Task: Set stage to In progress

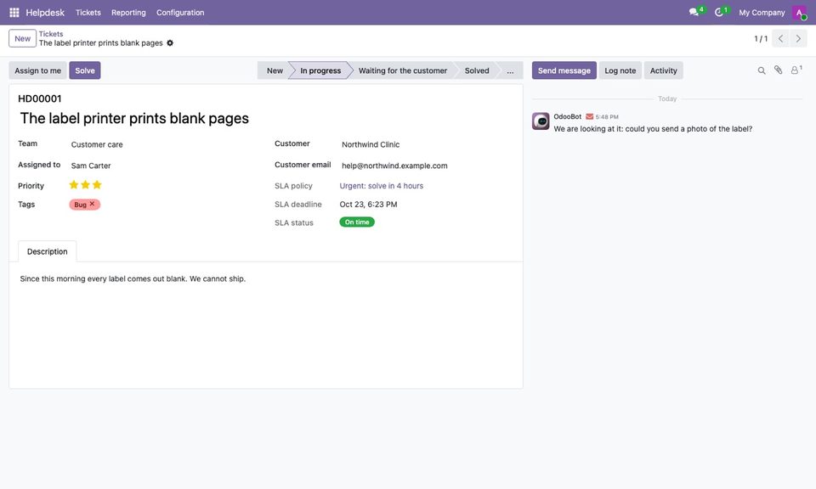Action: [x=320, y=70]
